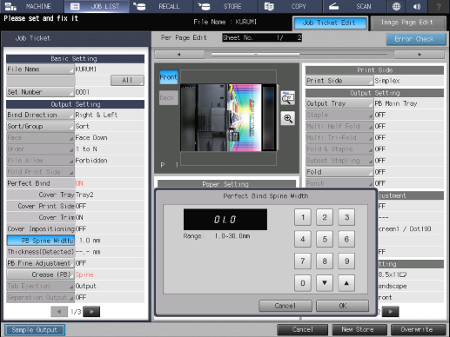Show the Back side preview

click(x=169, y=97)
